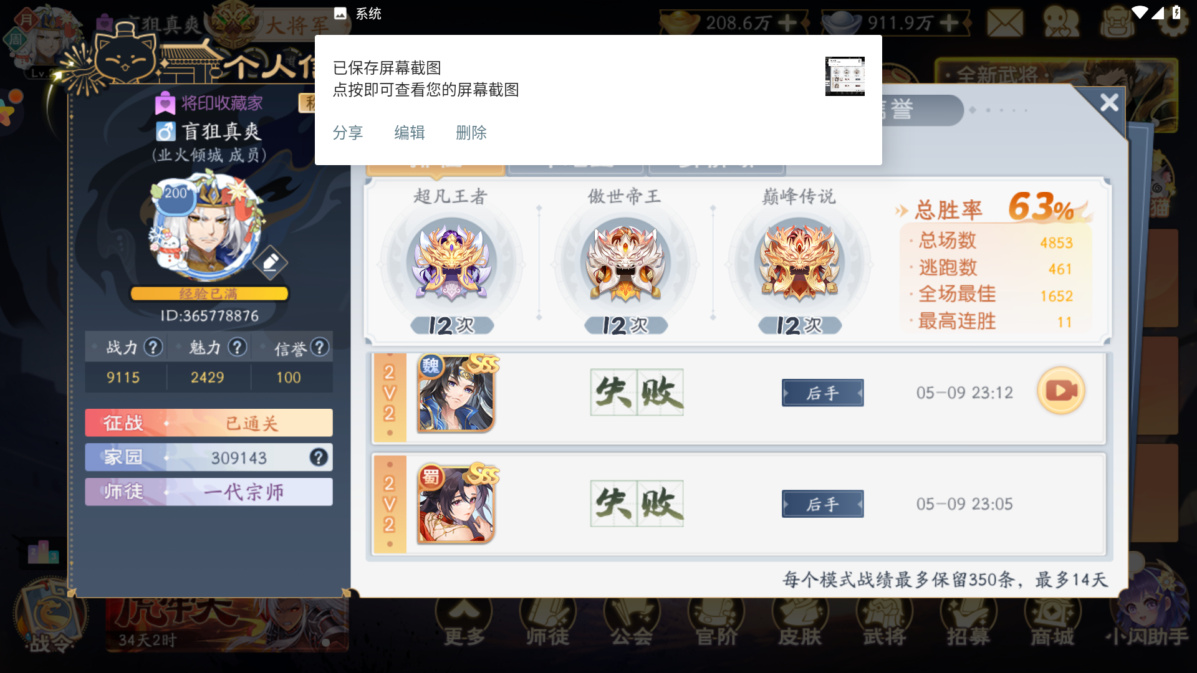Show 战力 help question mark

(153, 347)
